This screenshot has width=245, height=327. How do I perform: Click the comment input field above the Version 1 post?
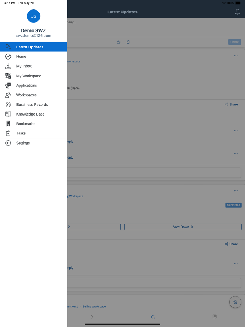click(154, 283)
